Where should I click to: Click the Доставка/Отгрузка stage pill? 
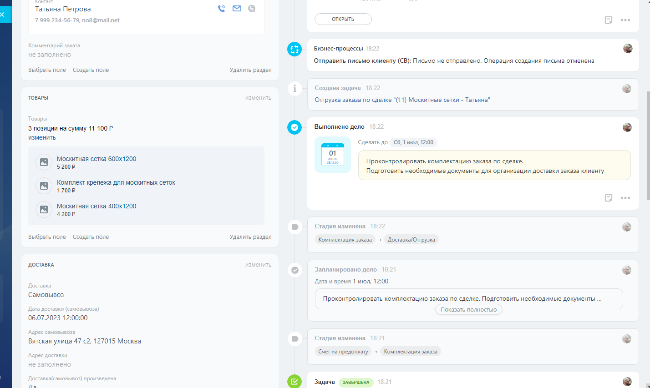(x=411, y=240)
